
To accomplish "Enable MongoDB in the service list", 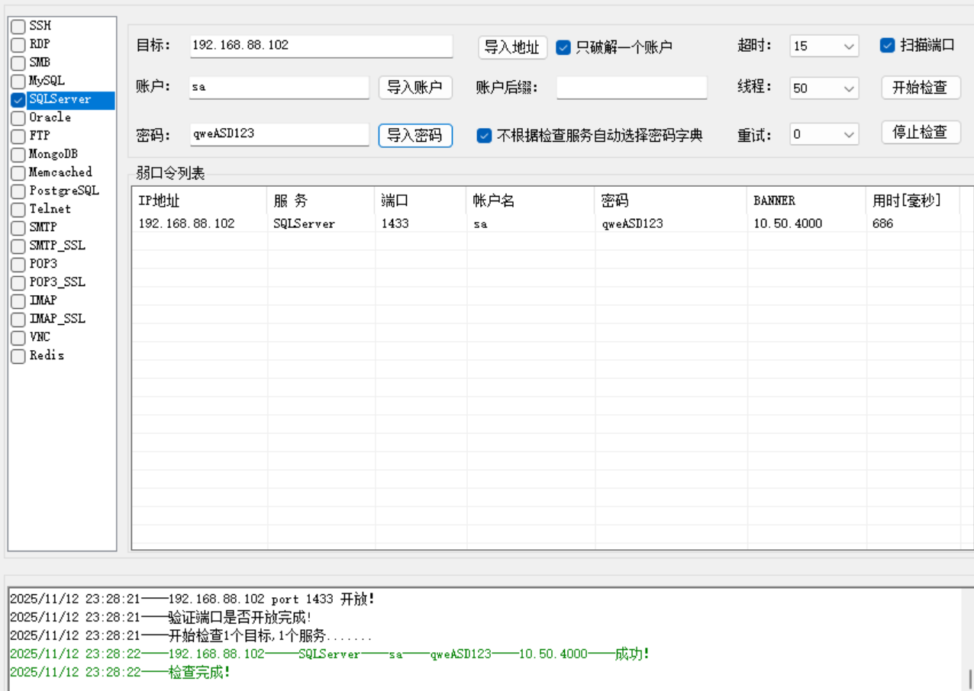I will (17, 153).
